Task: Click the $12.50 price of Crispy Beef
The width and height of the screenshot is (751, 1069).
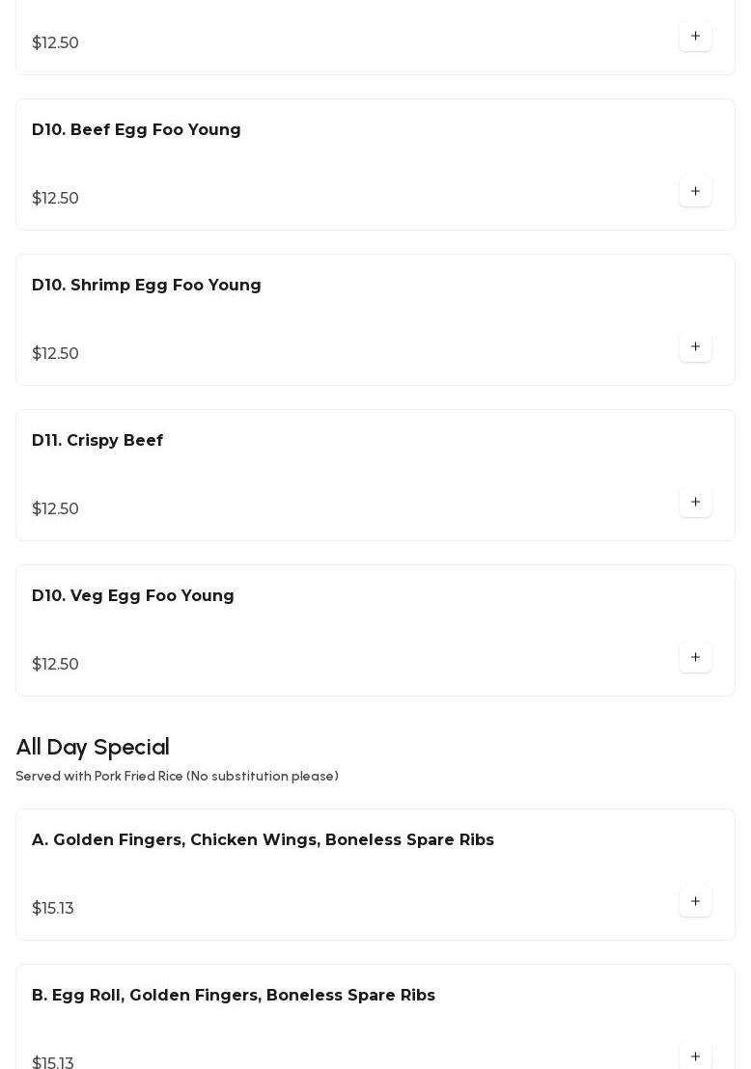Action: click(x=56, y=509)
